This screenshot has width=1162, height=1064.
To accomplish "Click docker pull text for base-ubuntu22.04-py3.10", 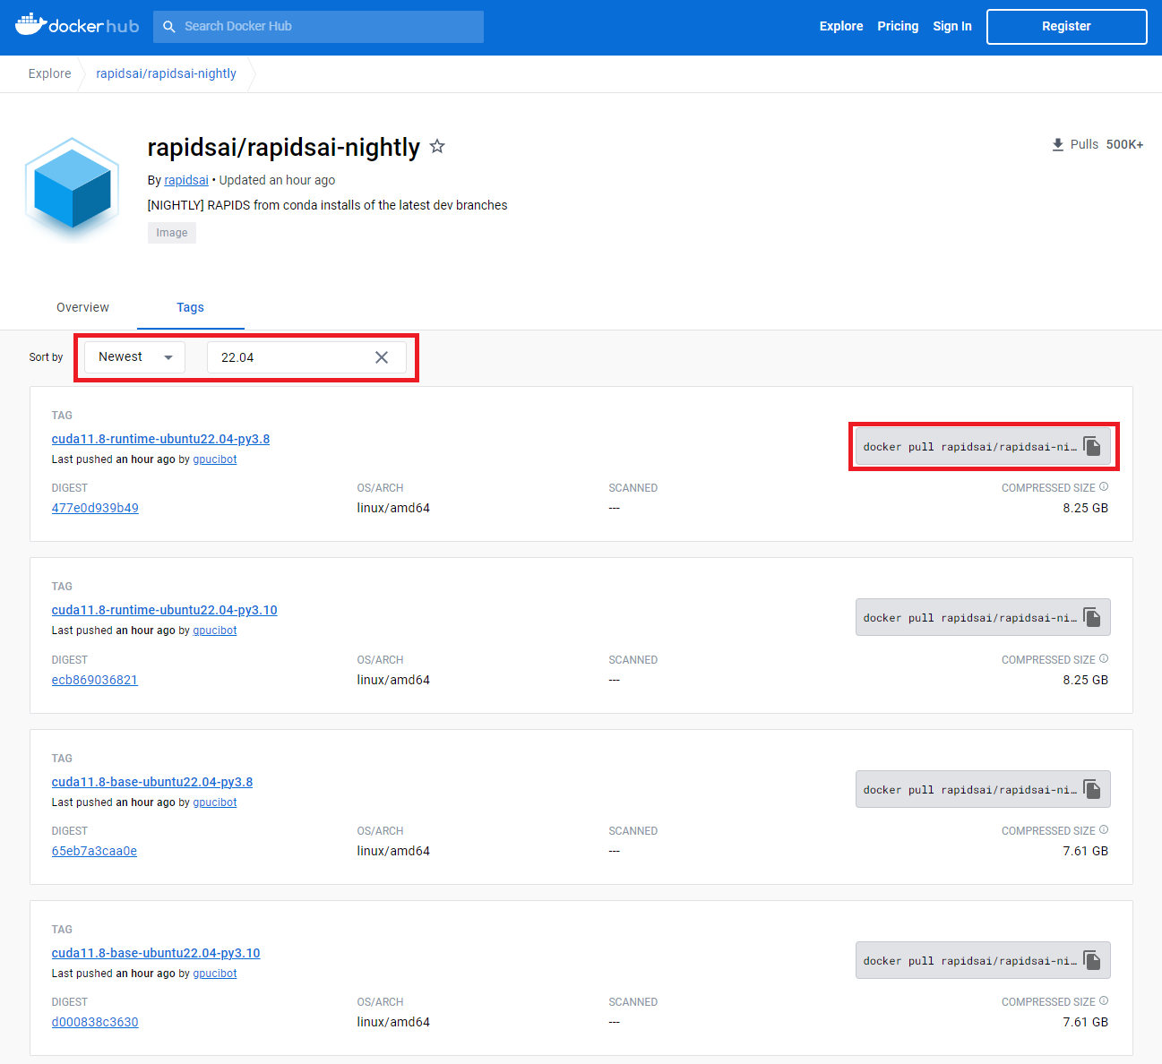I will [x=970, y=961].
